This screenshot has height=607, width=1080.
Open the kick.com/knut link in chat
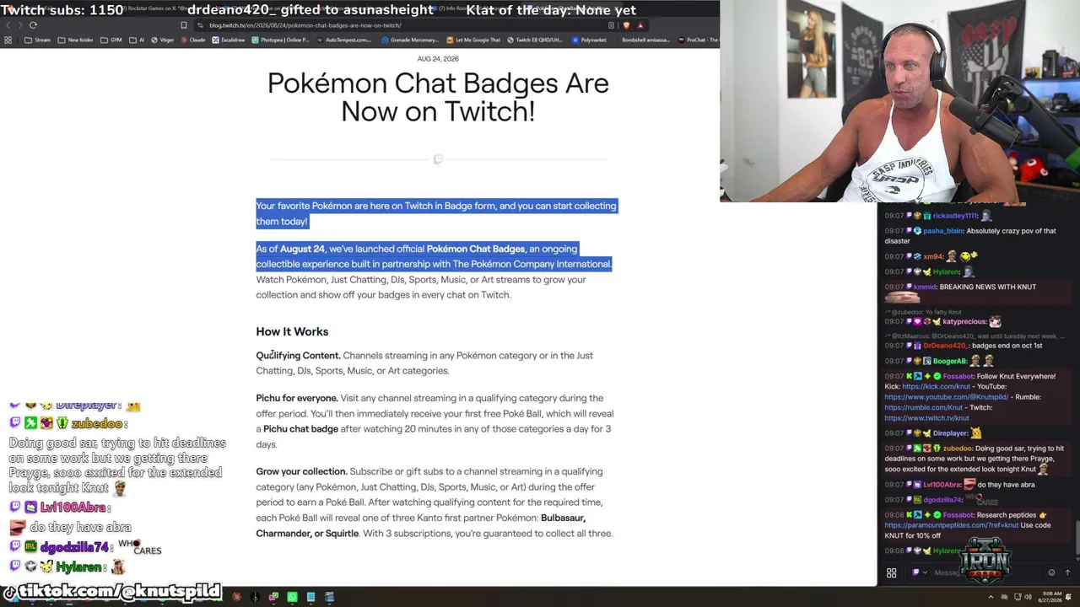(936, 387)
